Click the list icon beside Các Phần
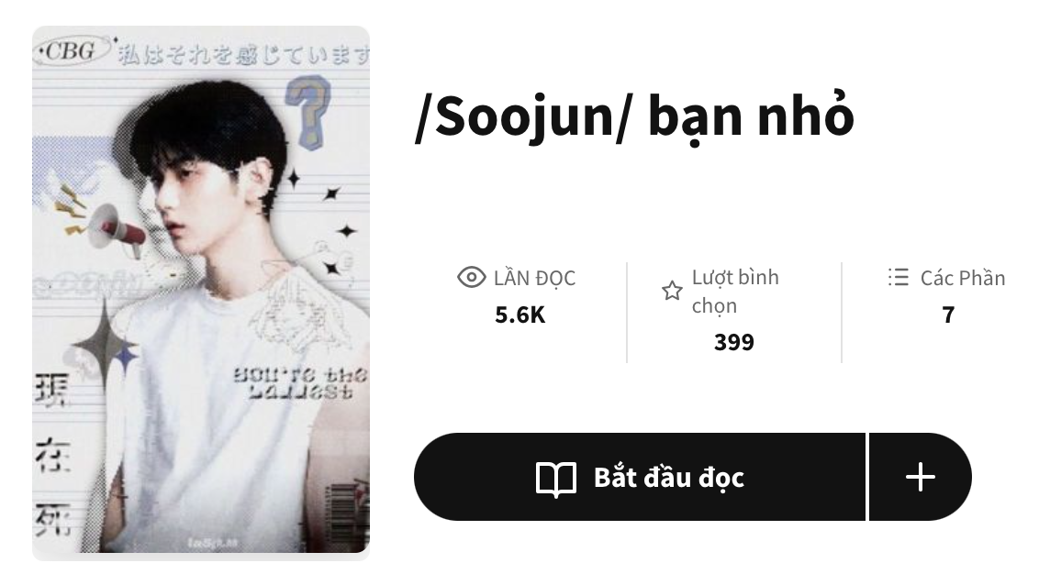Image resolution: width=1039 pixels, height=574 pixels. tap(899, 278)
